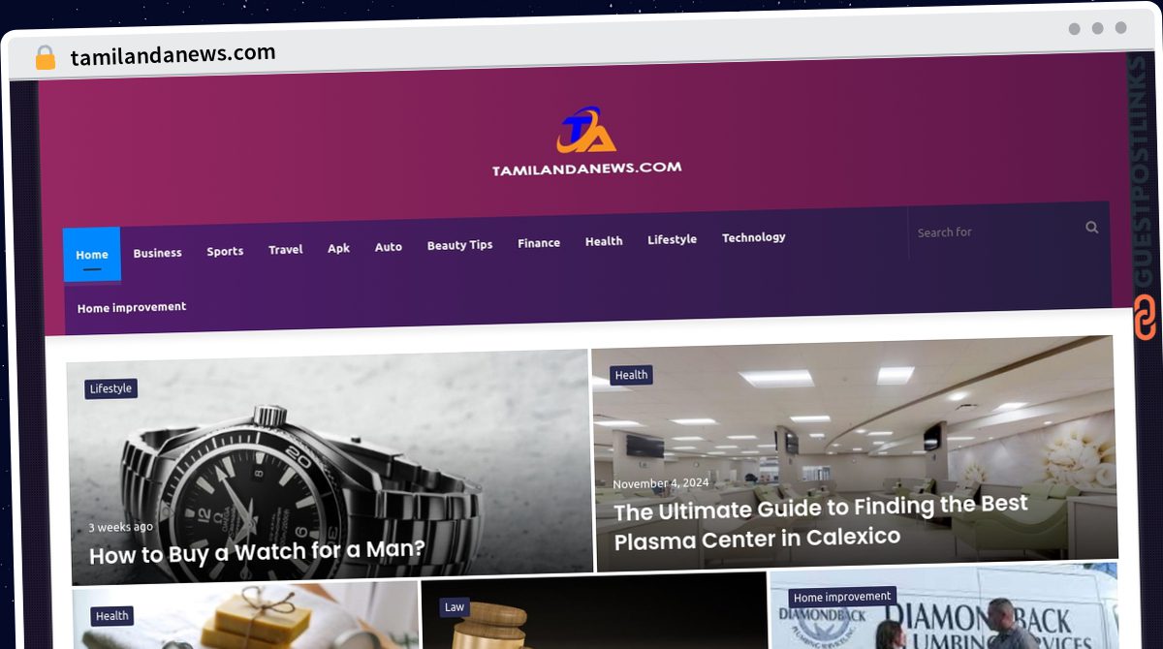Click the orange chain link icon
Image resolution: width=1163 pixels, height=649 pixels.
tap(1146, 319)
